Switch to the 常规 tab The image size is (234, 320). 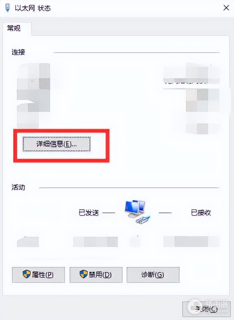(14, 28)
